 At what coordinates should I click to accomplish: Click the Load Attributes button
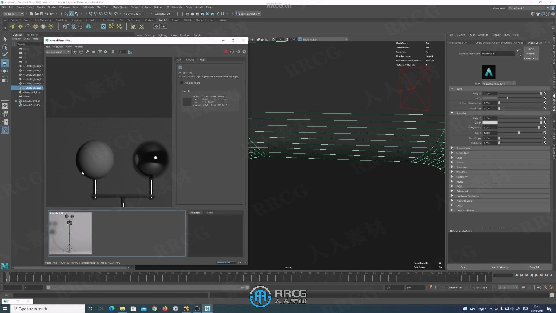point(499,267)
